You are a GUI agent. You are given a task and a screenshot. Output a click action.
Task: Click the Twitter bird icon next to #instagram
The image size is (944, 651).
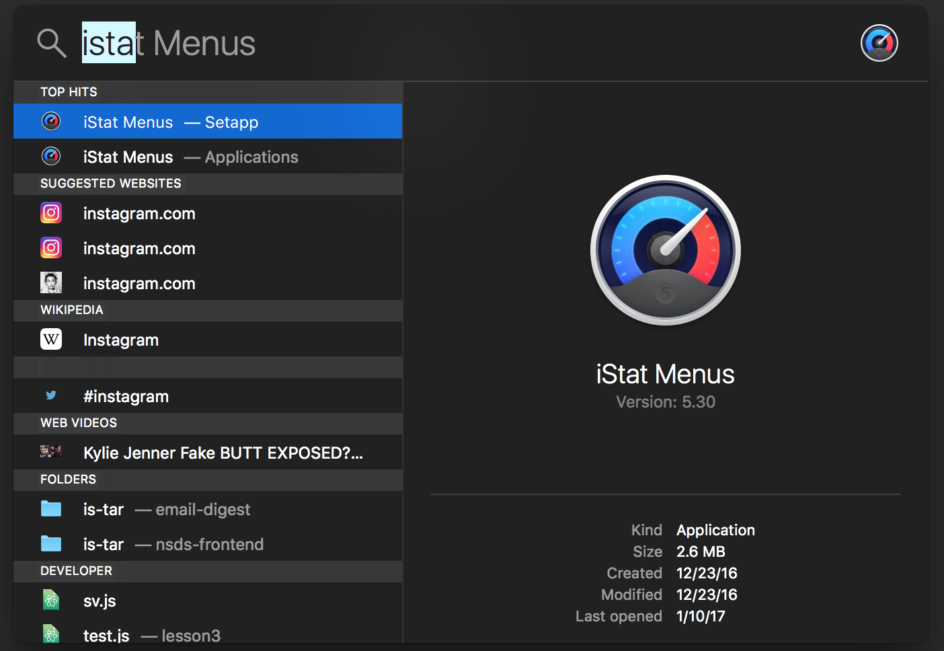[51, 396]
